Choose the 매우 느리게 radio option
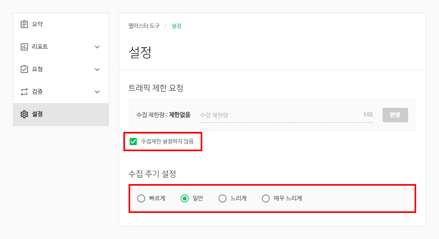Screen dimensions: 439x239 266,198
